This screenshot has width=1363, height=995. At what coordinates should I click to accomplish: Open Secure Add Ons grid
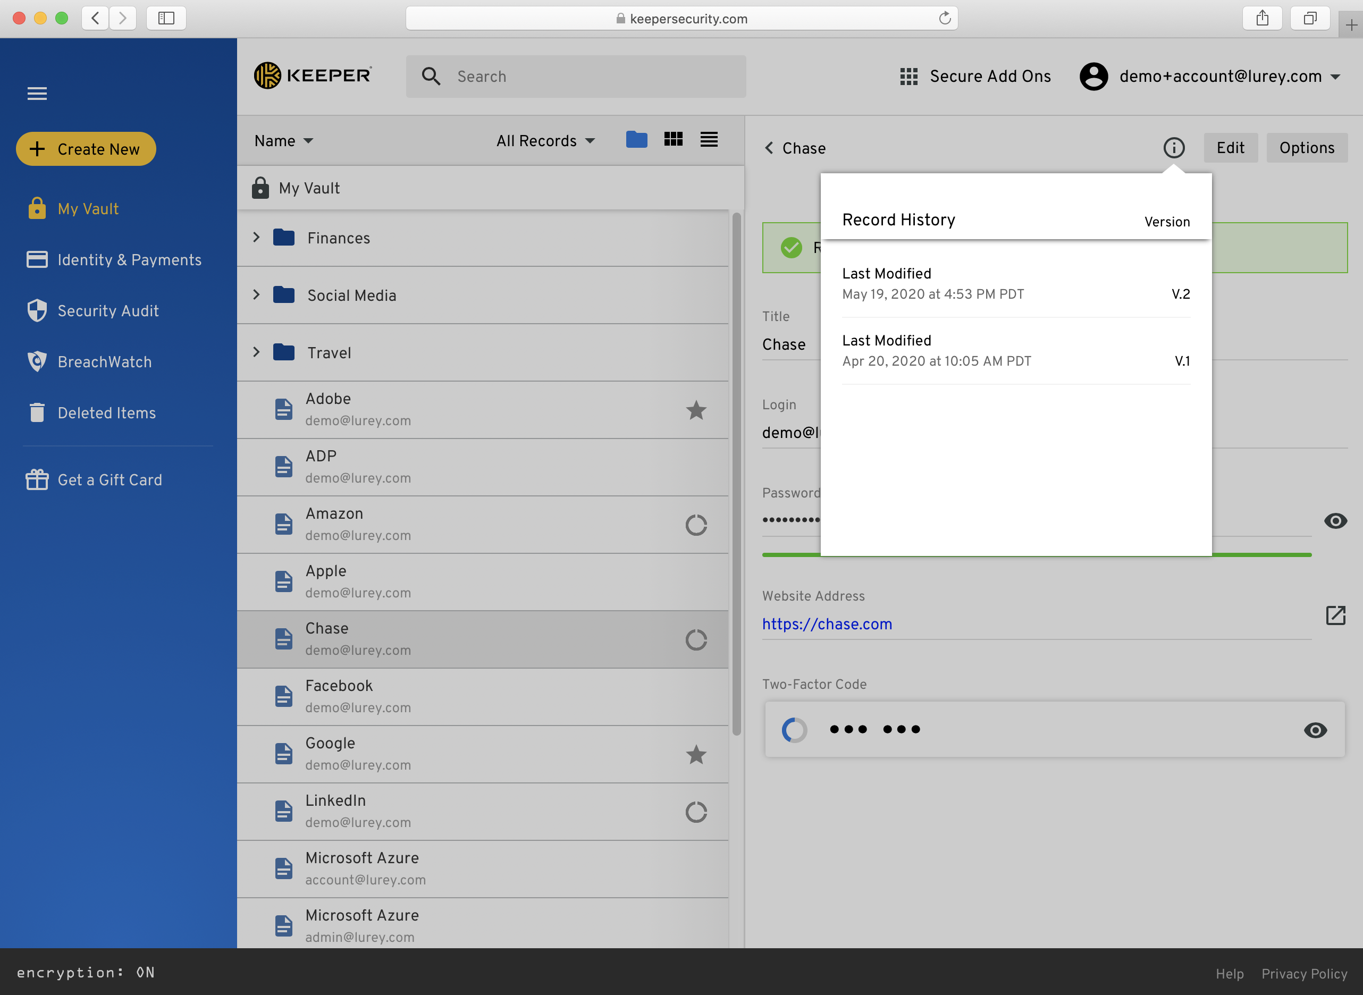(975, 77)
